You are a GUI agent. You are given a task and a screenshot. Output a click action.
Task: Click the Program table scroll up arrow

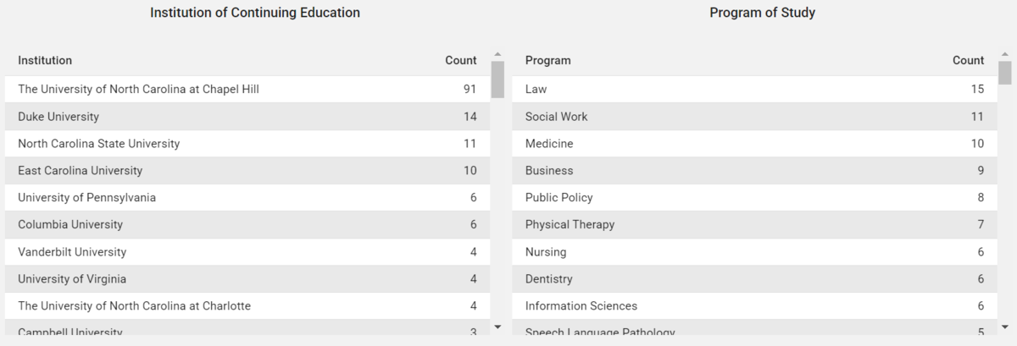point(1005,55)
